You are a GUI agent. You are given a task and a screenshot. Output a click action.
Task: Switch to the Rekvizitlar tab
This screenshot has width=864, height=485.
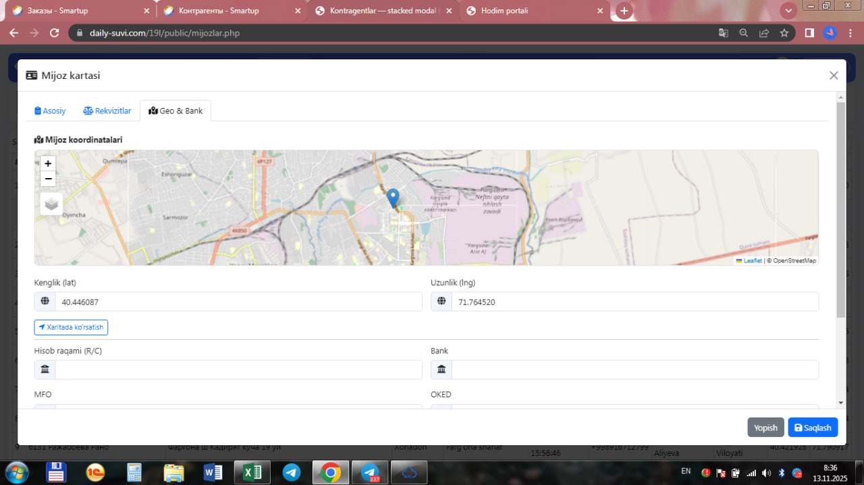pyautogui.click(x=107, y=111)
